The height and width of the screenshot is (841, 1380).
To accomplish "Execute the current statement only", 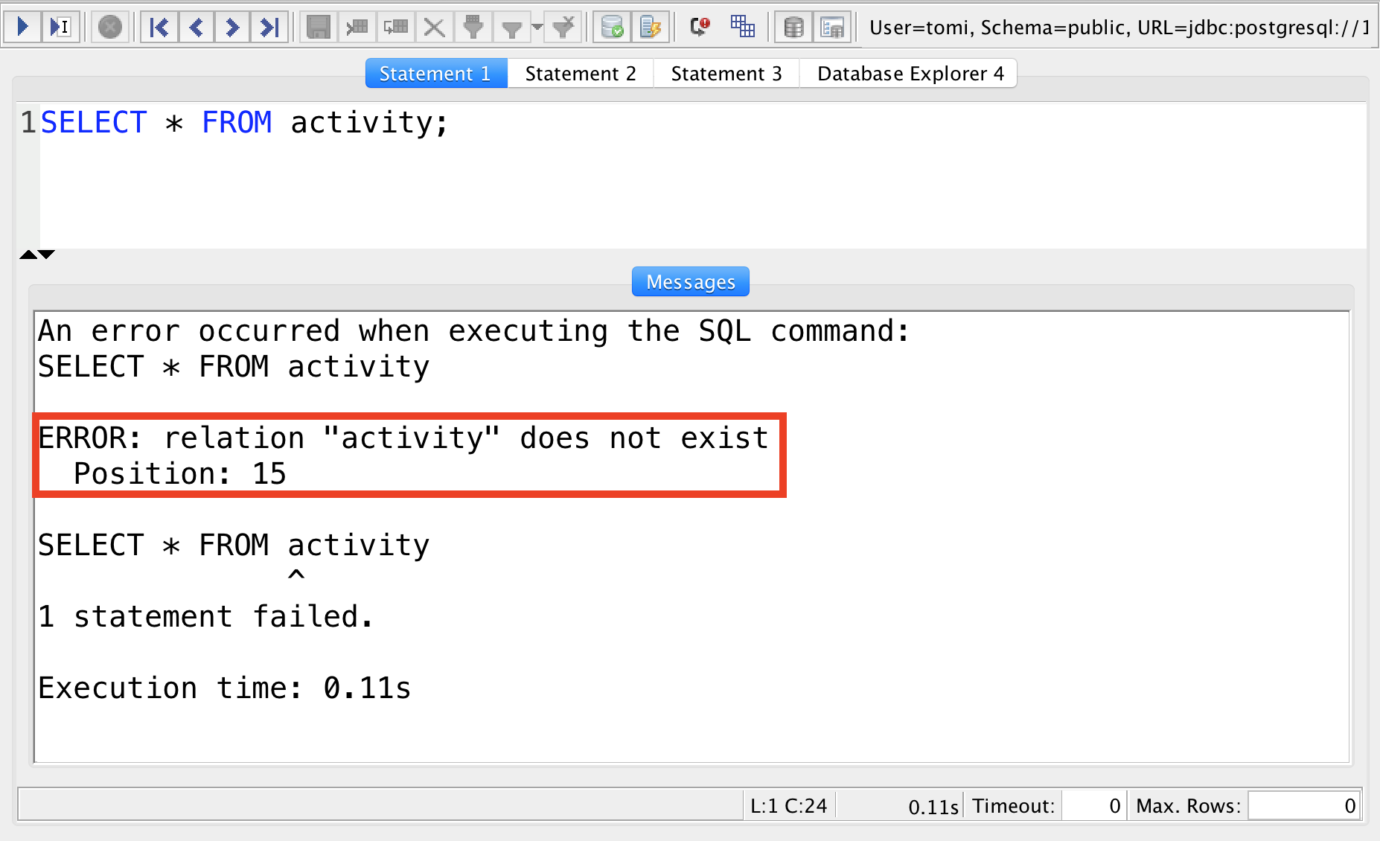I will tap(61, 26).
